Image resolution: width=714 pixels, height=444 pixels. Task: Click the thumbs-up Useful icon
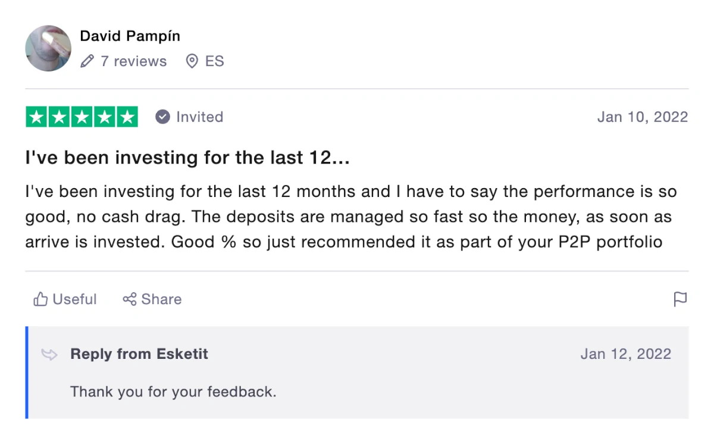click(x=40, y=299)
